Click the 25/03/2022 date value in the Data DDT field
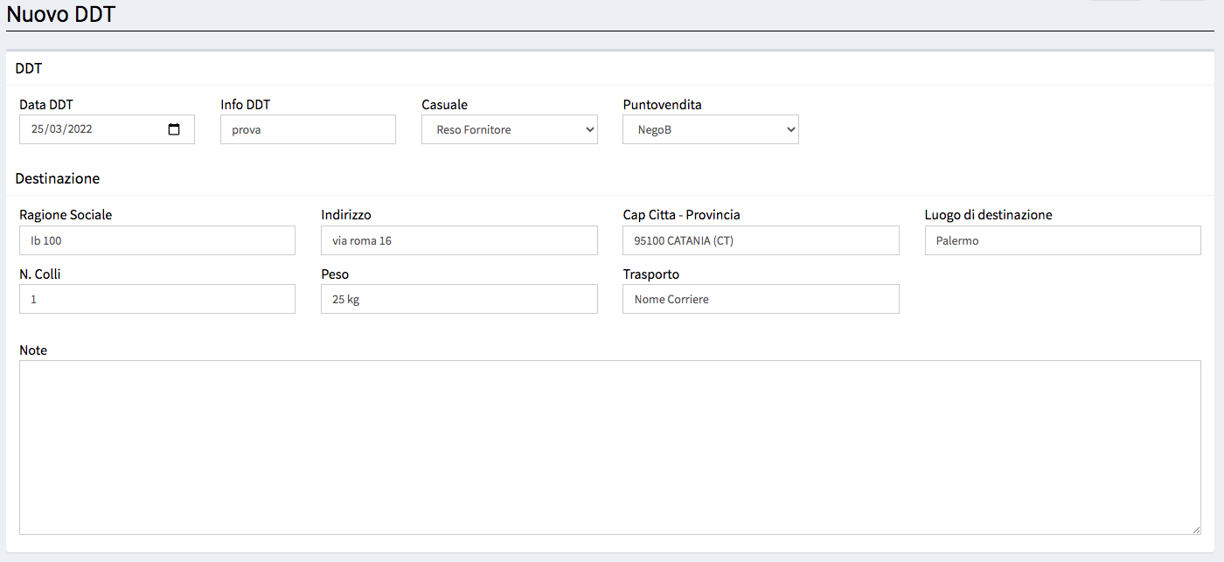 61,129
